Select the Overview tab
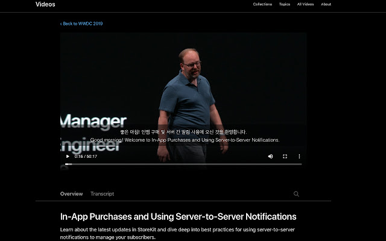This screenshot has width=386, height=241. click(71, 194)
